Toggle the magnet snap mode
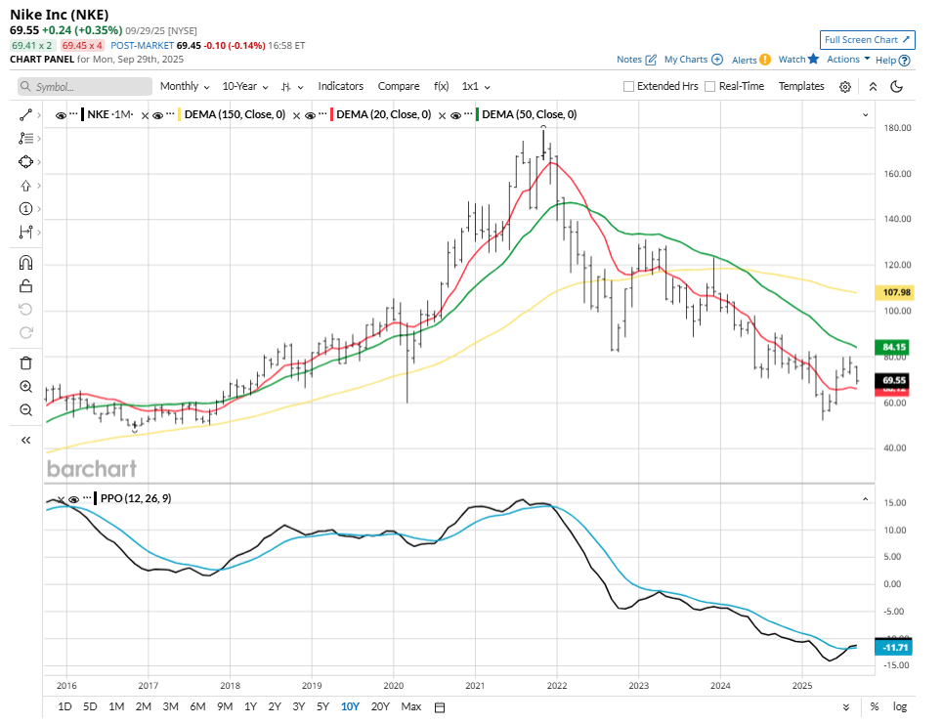Viewport: 942px width, 724px height. 25,263
